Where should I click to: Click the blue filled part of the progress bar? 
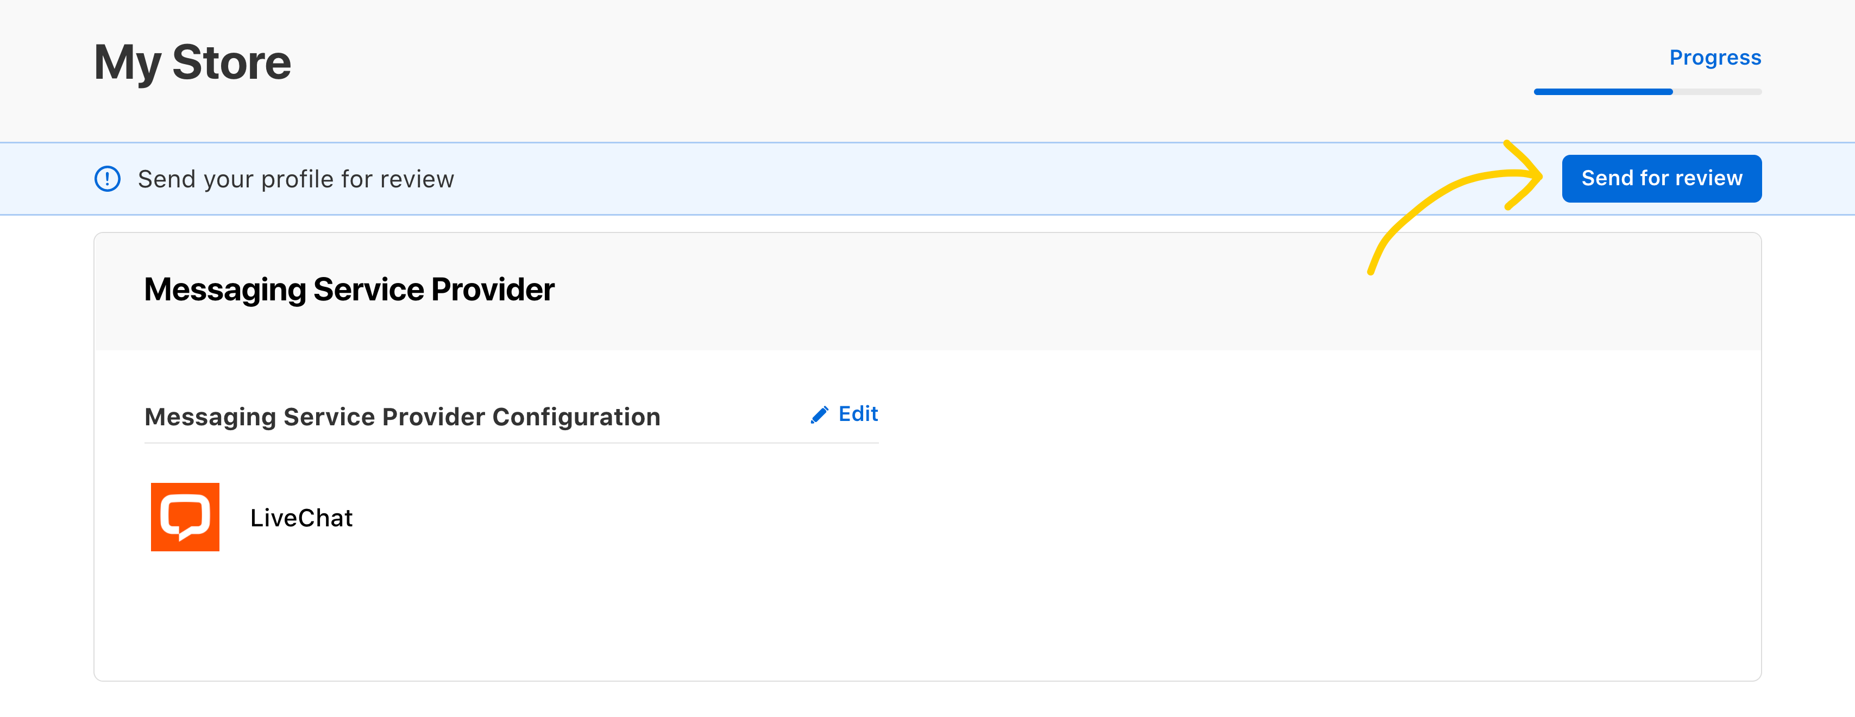pyautogui.click(x=1602, y=92)
